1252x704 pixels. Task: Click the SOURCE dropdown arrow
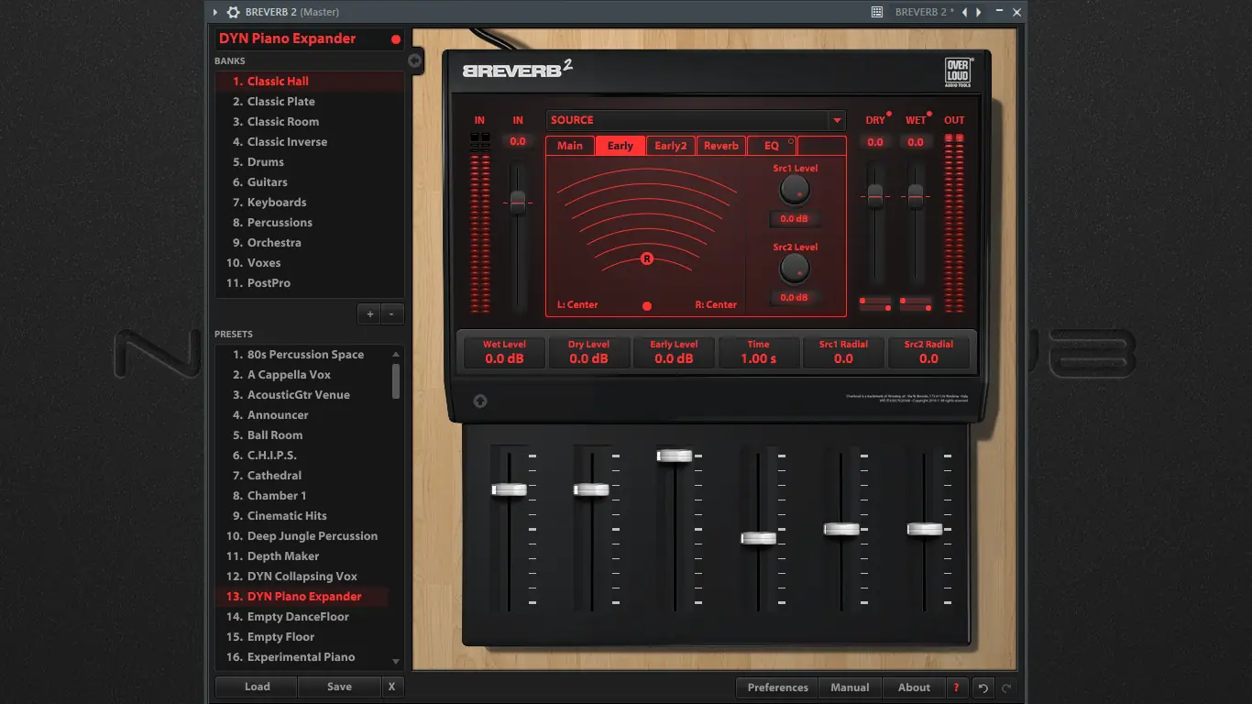point(836,121)
